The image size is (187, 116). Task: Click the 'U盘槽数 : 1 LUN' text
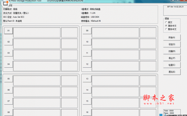click(88, 13)
